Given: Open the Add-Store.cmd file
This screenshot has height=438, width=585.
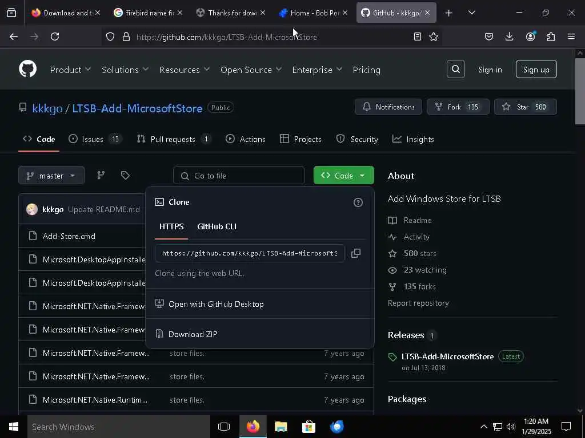Looking at the screenshot, I should [x=69, y=236].
